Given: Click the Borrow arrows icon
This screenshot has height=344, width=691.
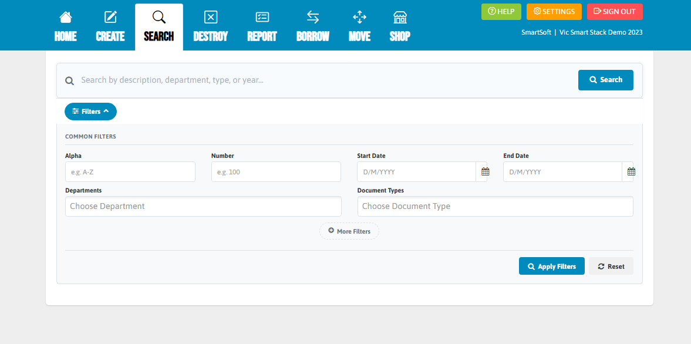Looking at the screenshot, I should click(x=313, y=17).
